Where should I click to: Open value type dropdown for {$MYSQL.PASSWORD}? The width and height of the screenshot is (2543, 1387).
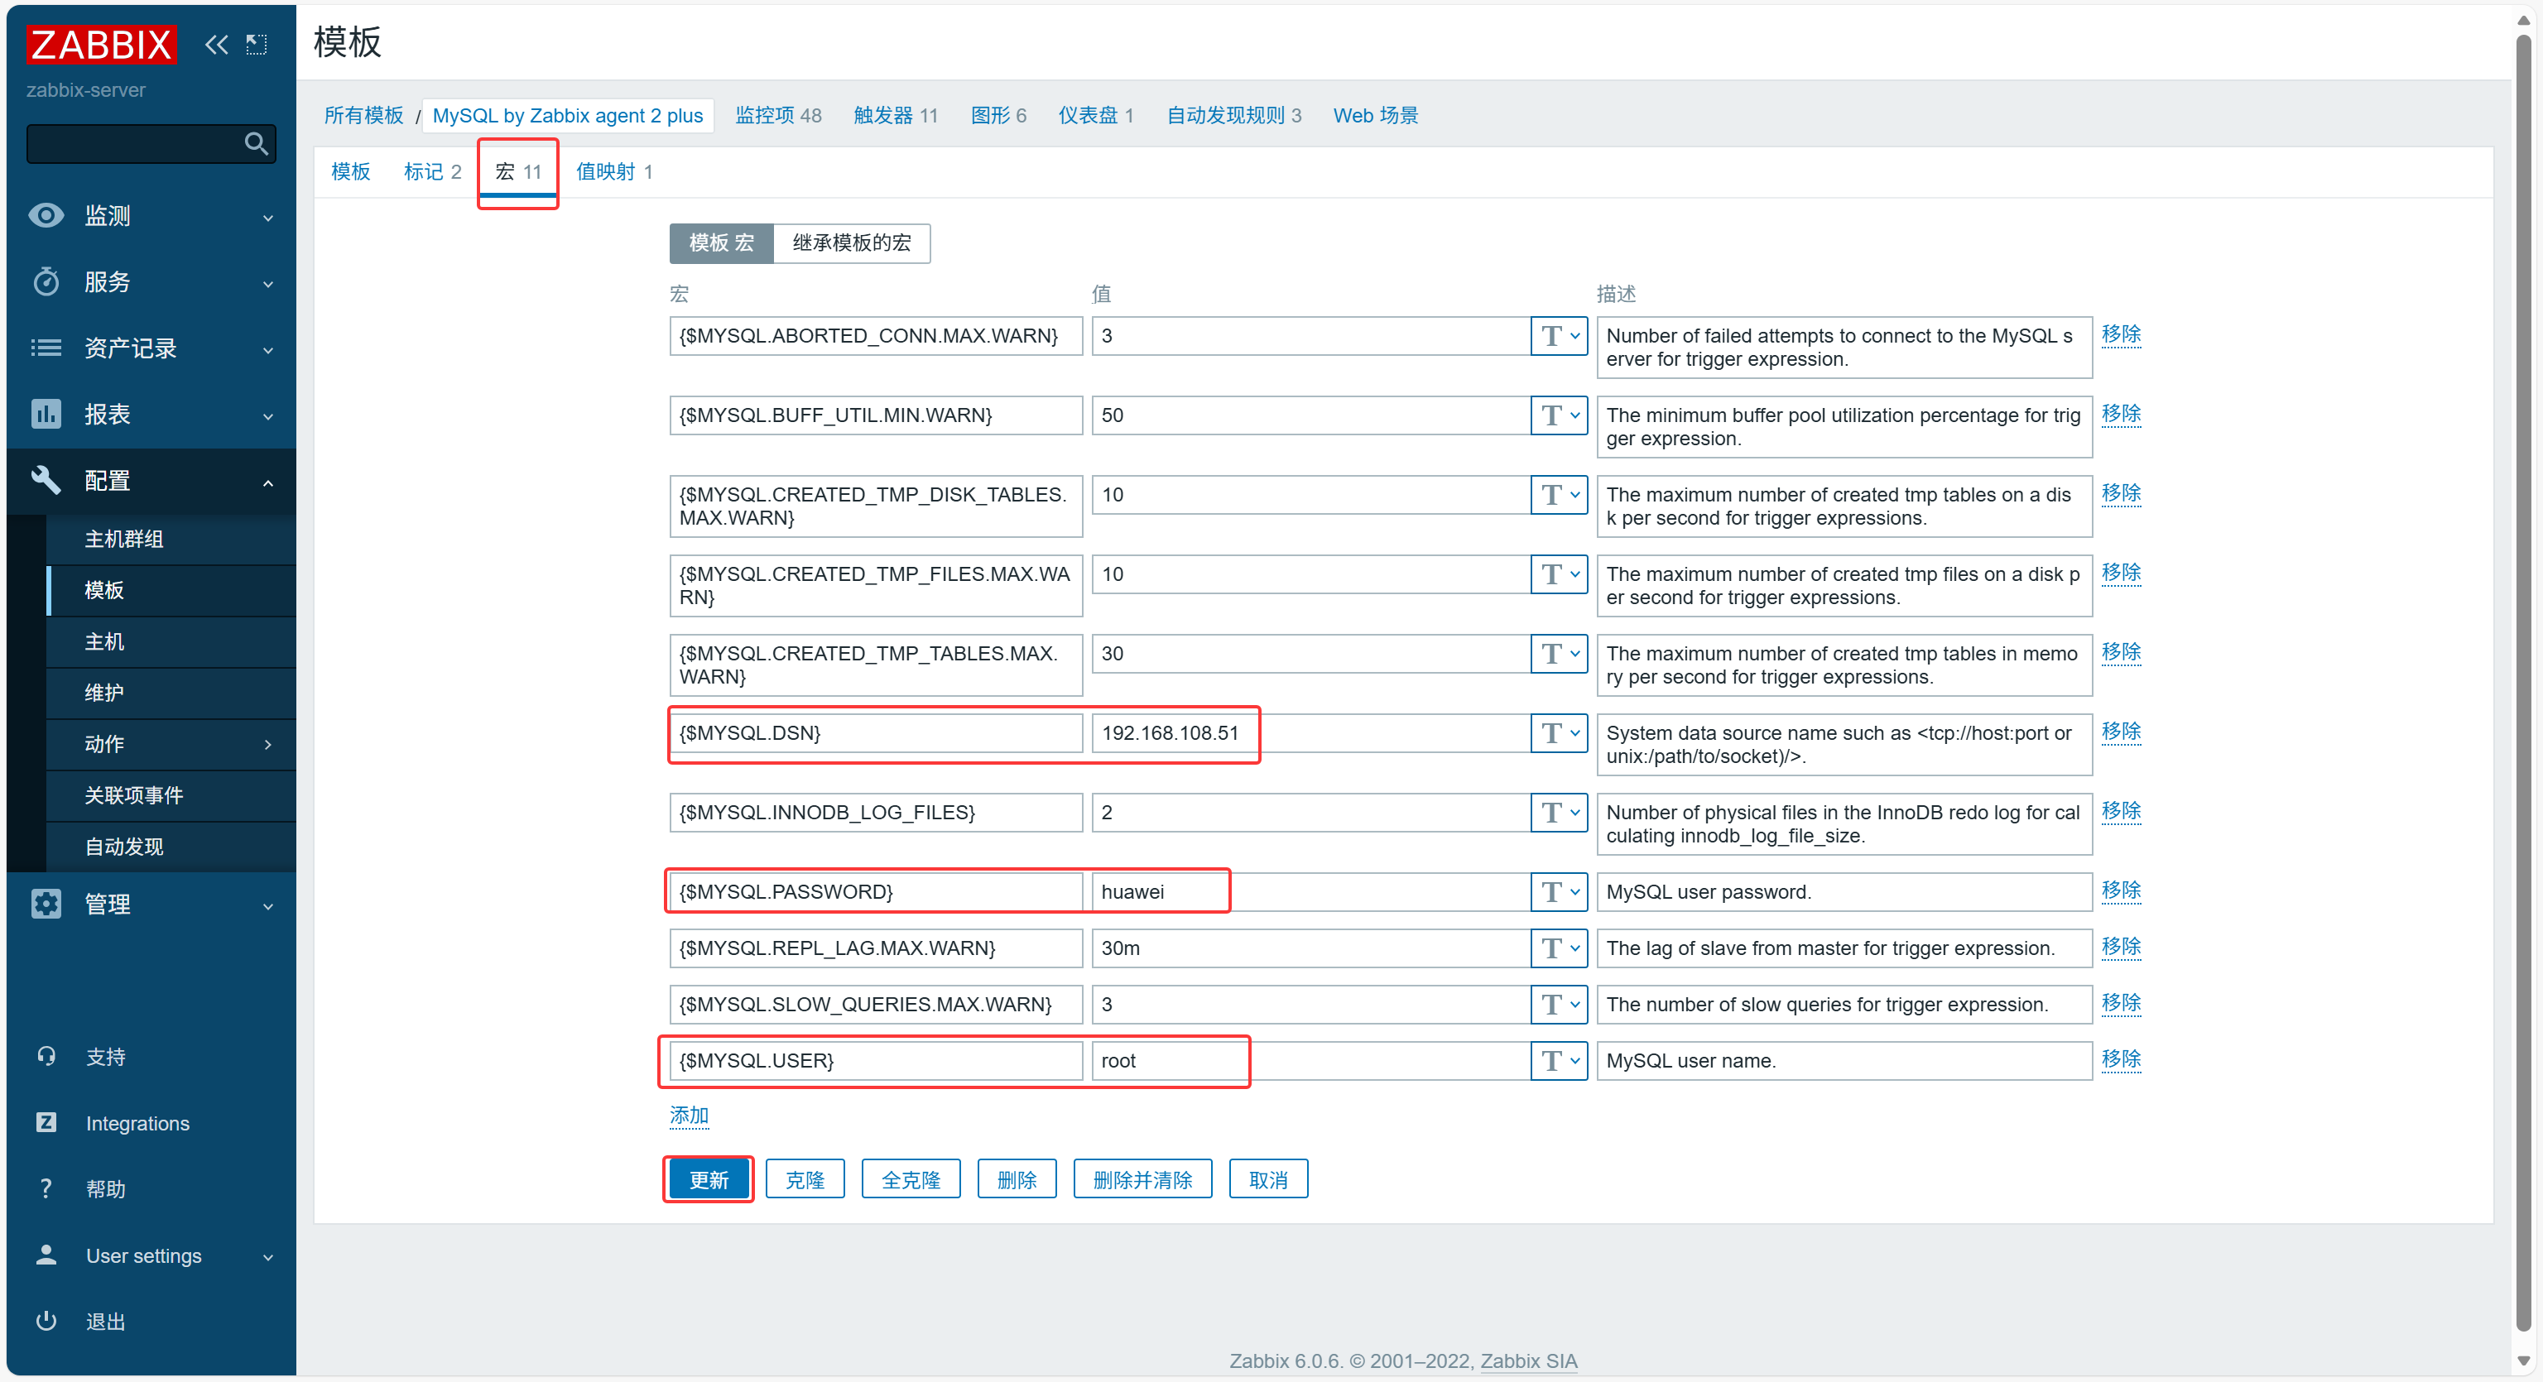[x=1559, y=891]
